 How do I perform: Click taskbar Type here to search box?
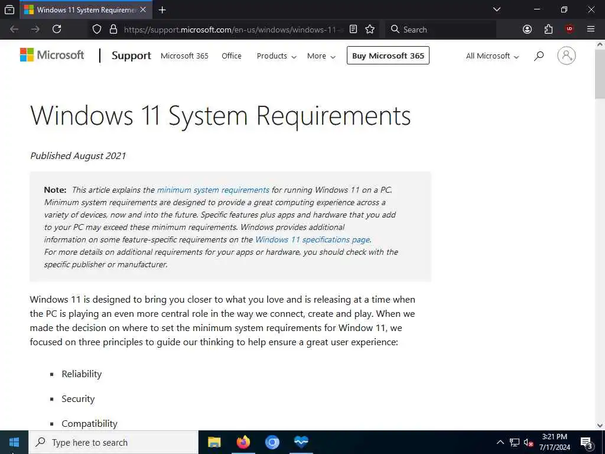point(113,442)
